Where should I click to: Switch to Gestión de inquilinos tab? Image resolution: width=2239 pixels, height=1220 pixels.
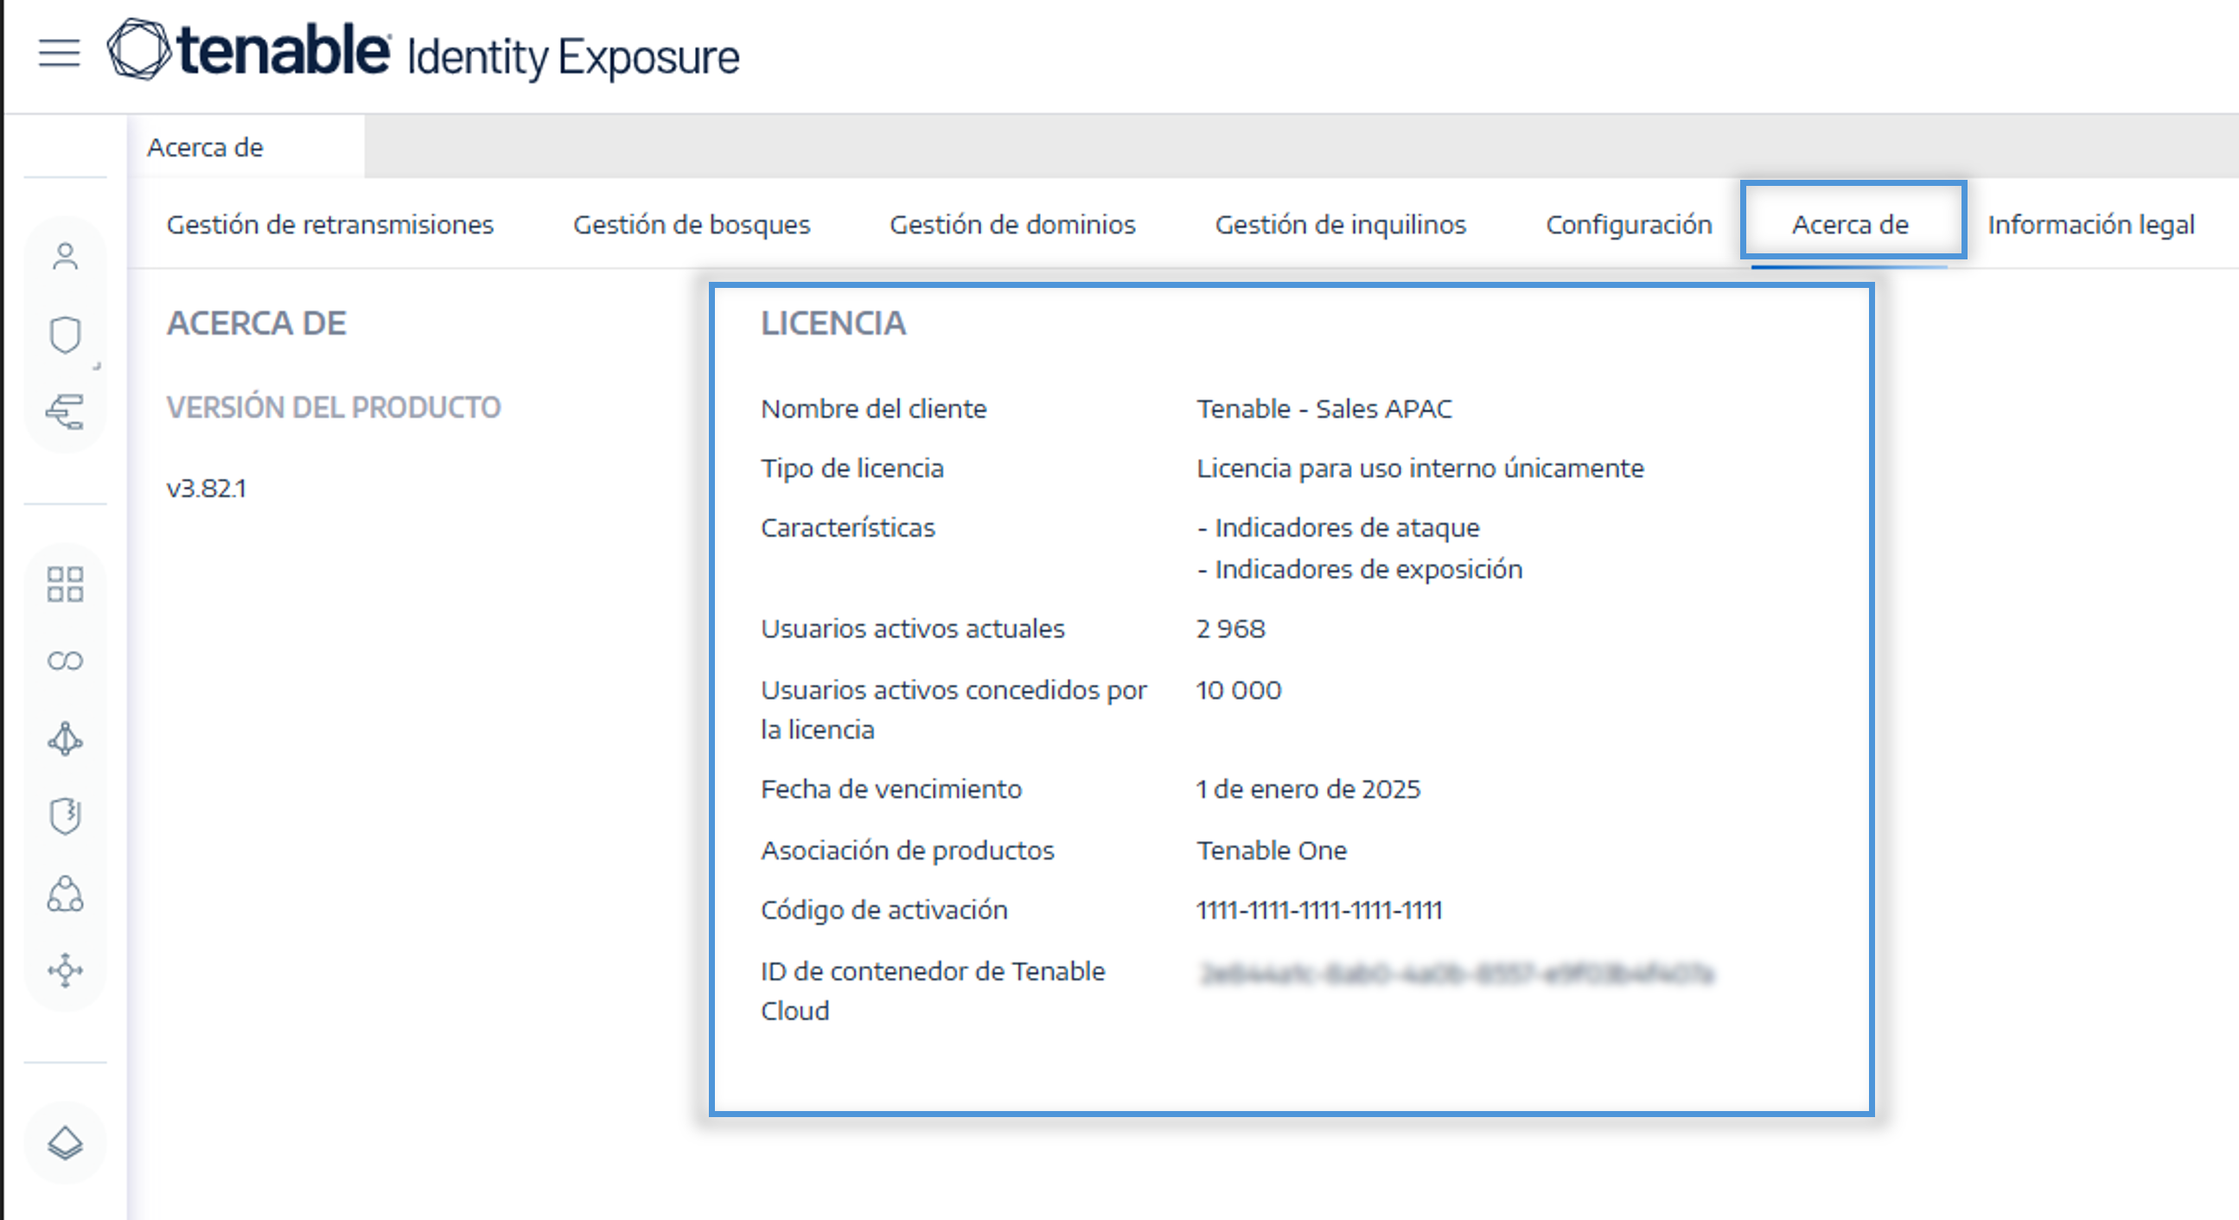[1341, 224]
